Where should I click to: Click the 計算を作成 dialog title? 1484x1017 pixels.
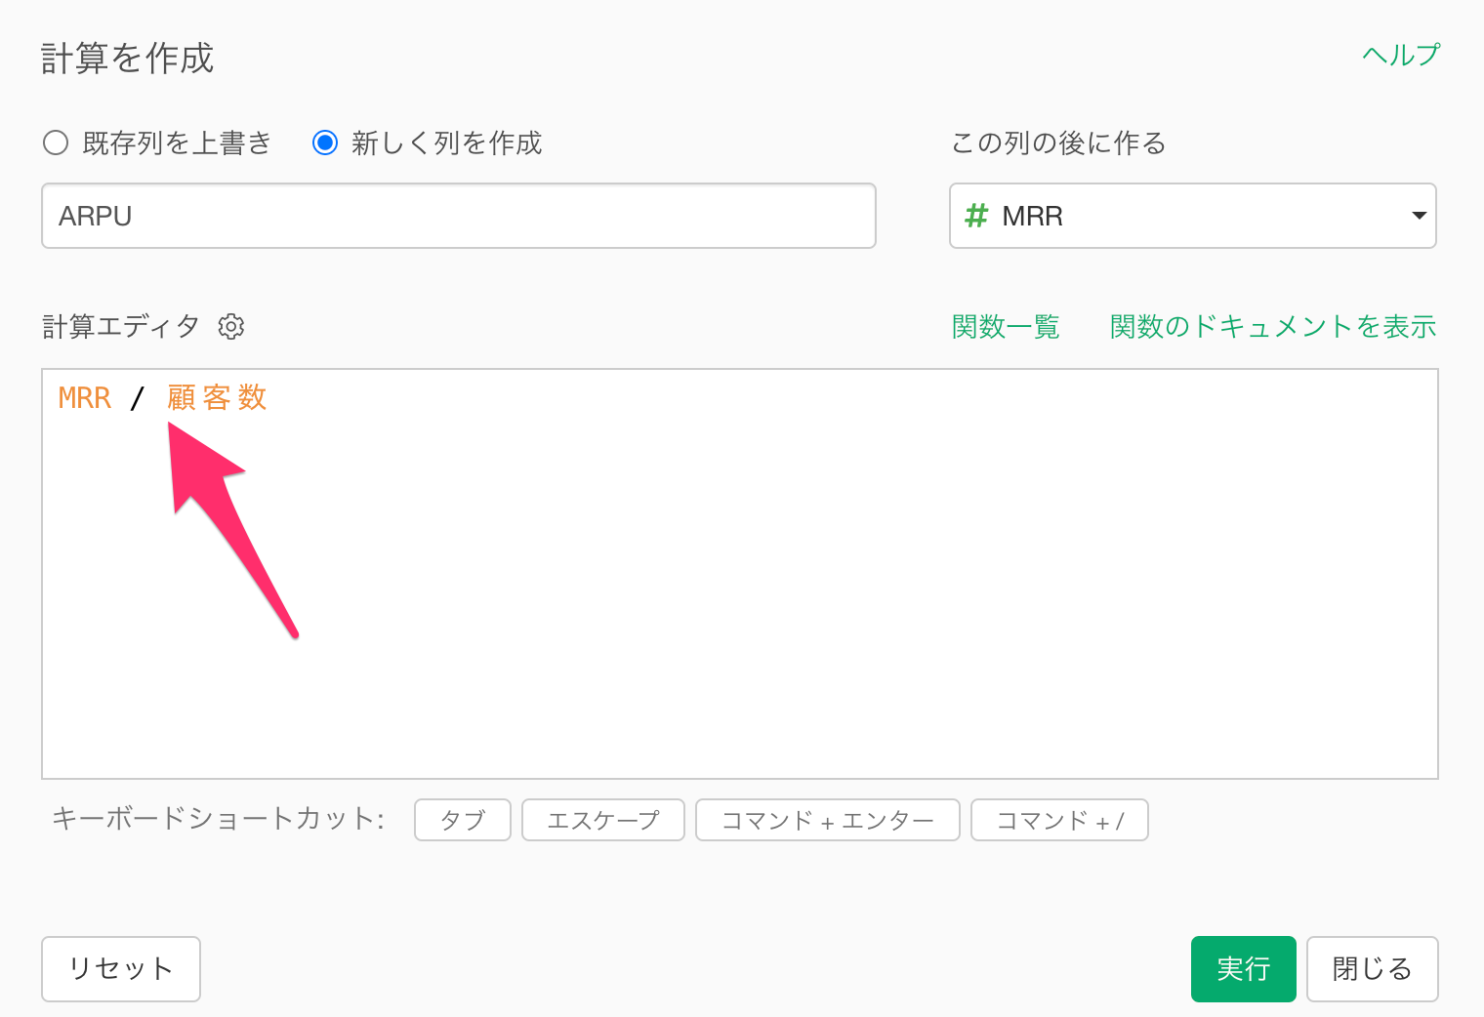click(x=127, y=59)
